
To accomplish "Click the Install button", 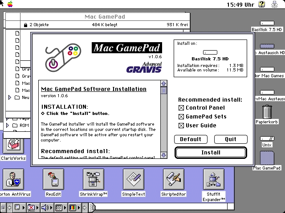I will (x=211, y=153).
